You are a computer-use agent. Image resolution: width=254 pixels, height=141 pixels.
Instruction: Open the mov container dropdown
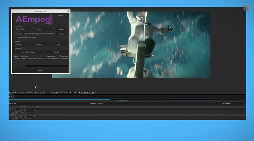tap(61, 44)
